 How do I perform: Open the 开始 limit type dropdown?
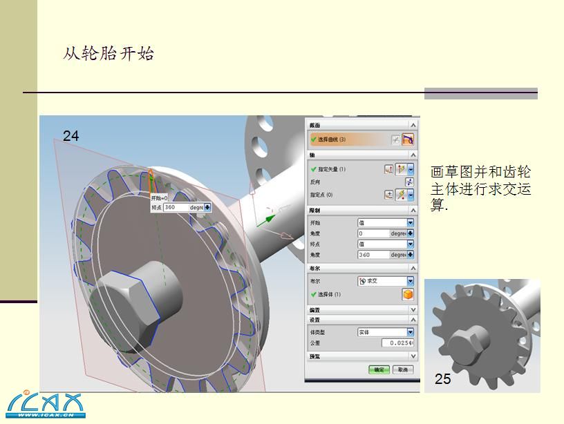(411, 223)
